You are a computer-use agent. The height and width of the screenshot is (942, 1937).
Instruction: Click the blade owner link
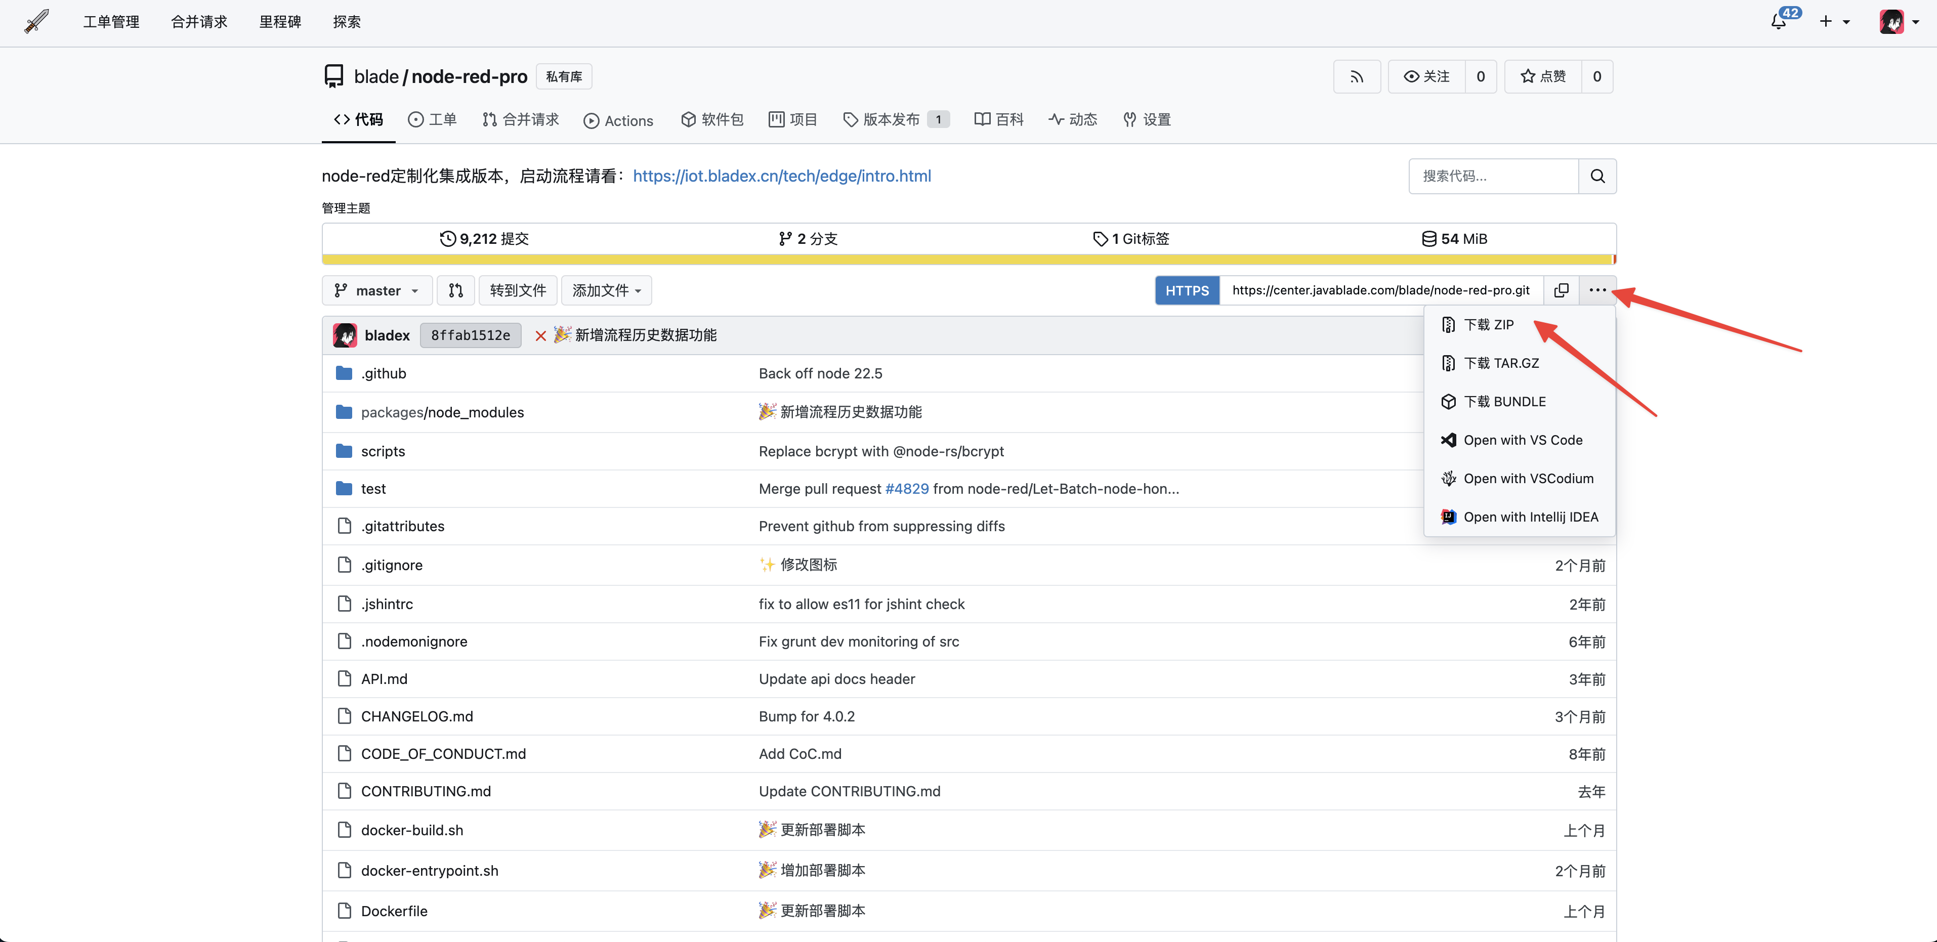pyautogui.click(x=376, y=77)
